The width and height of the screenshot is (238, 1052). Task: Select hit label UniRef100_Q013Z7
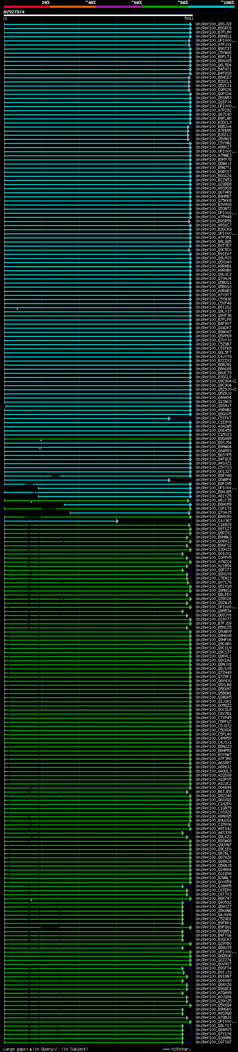pos(213,472)
